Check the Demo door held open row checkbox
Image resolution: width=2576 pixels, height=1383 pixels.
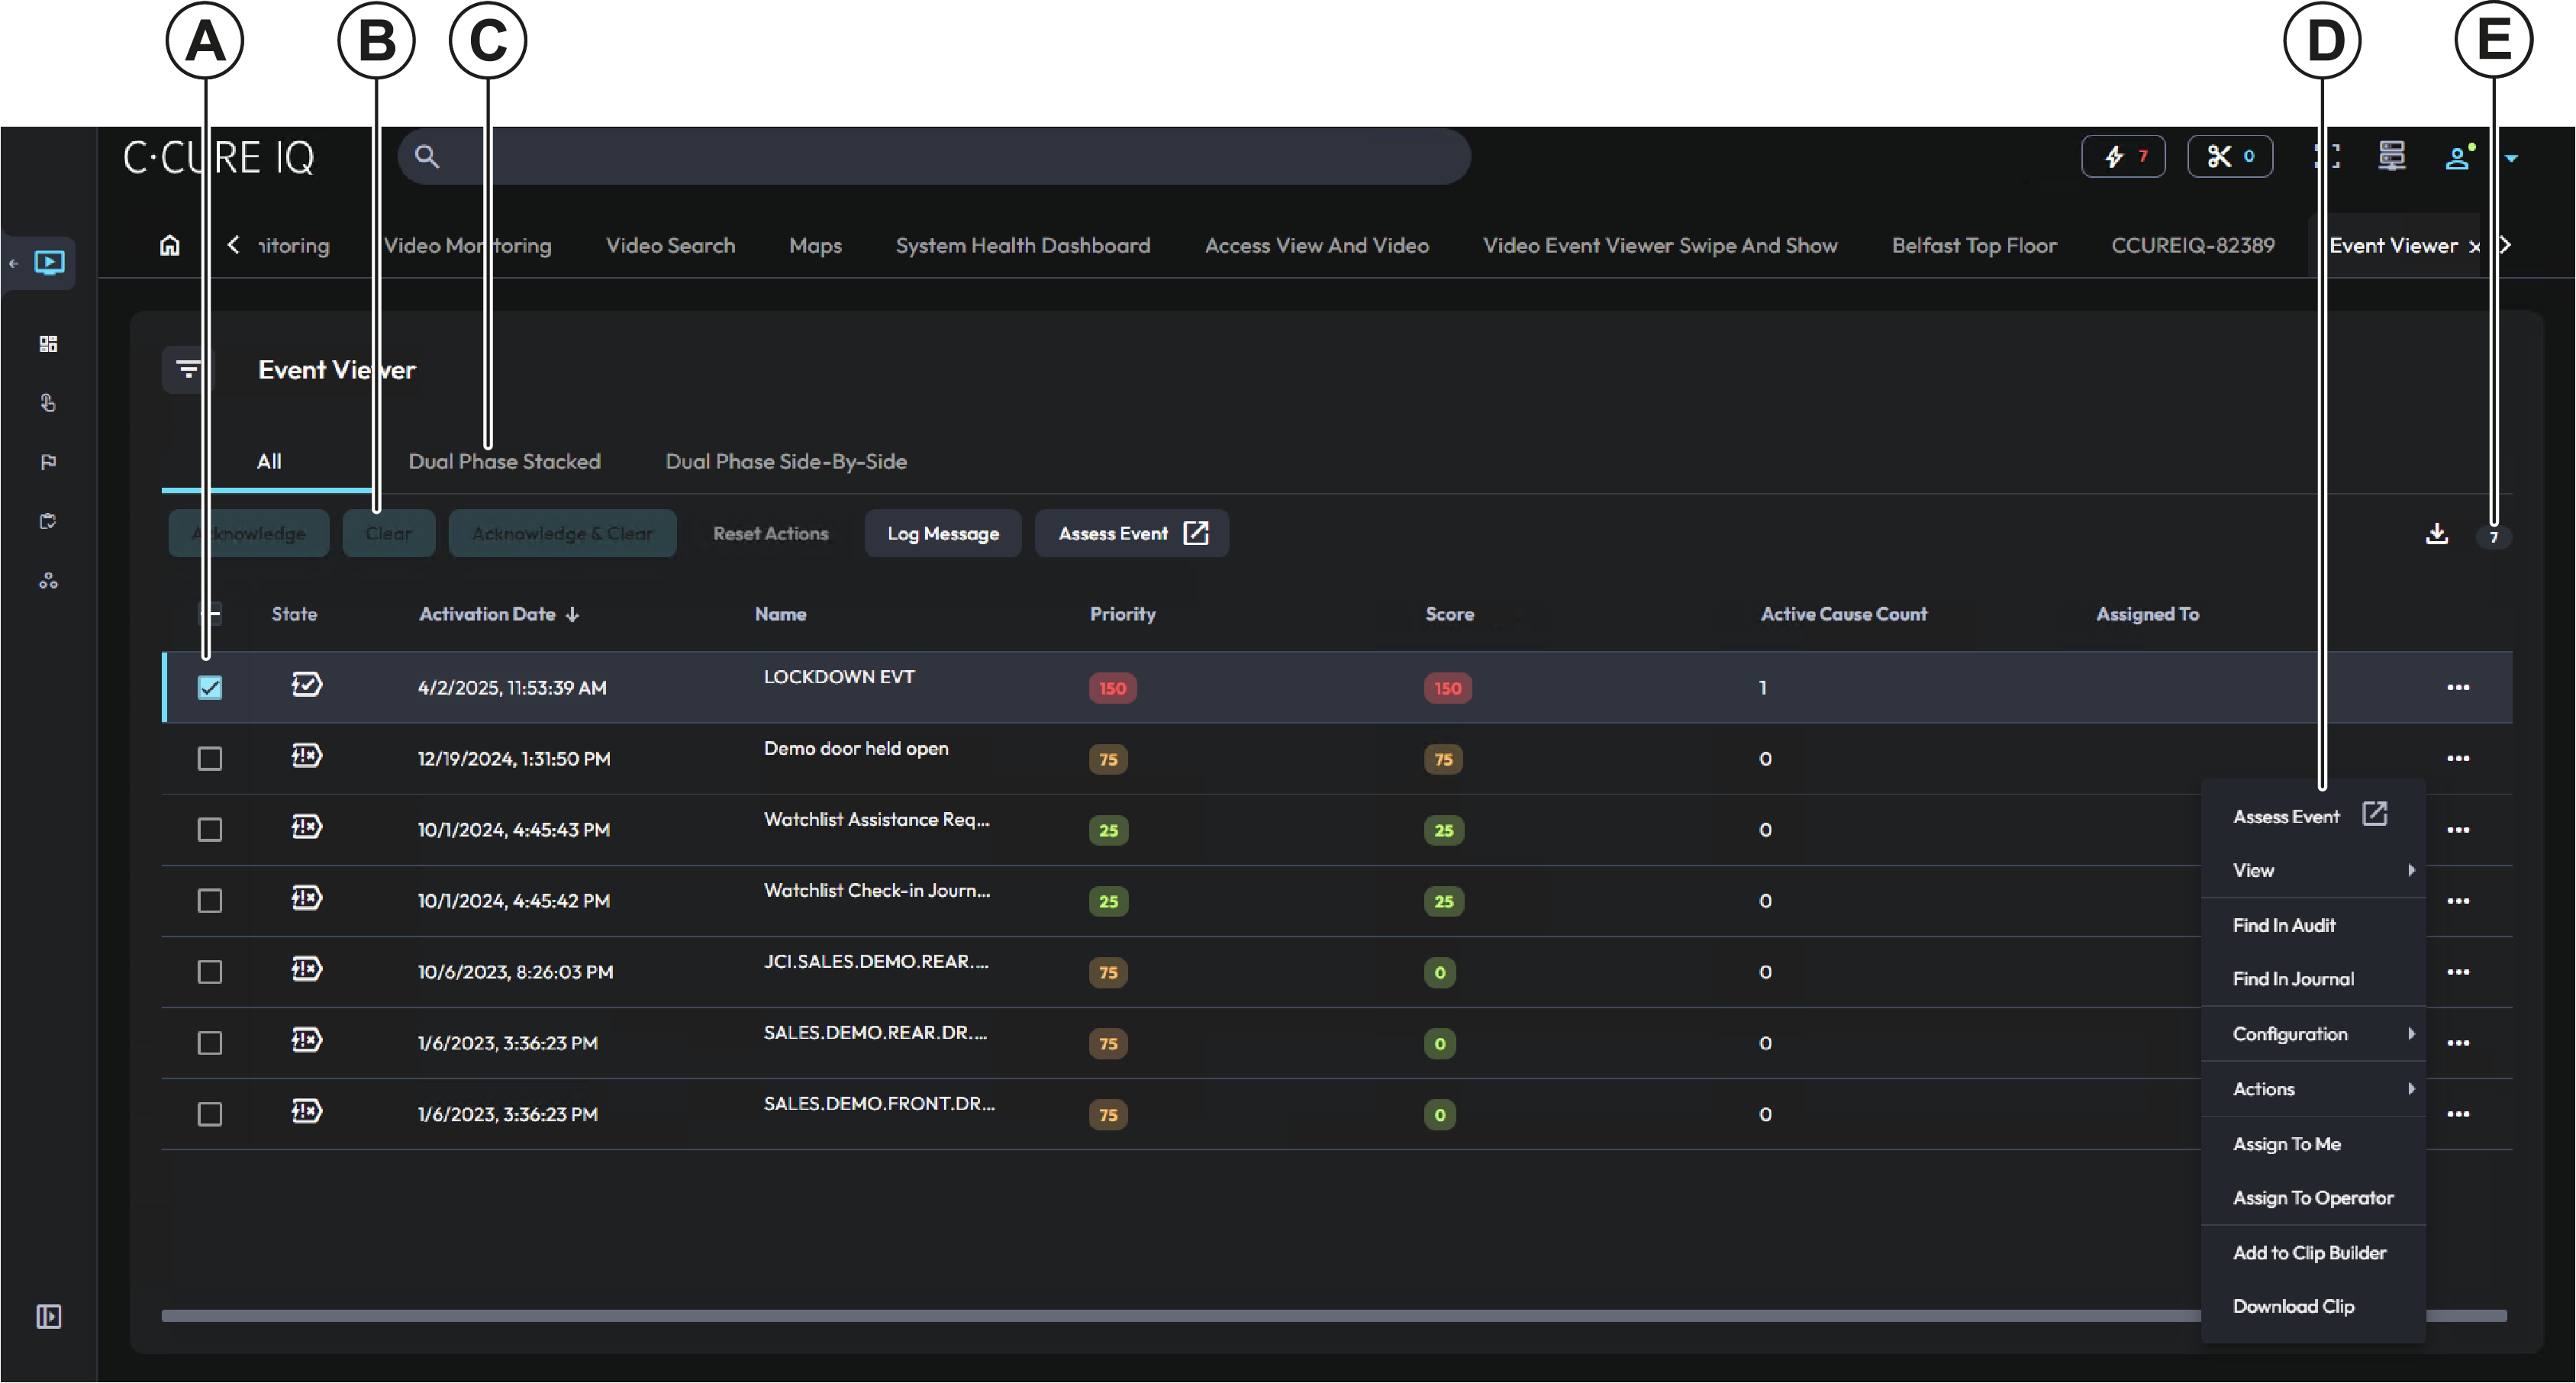(209, 759)
